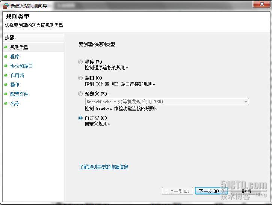This screenshot has height=205, width=272.
Task: Click the 自定义规则。 description text
Action: coord(97,124)
